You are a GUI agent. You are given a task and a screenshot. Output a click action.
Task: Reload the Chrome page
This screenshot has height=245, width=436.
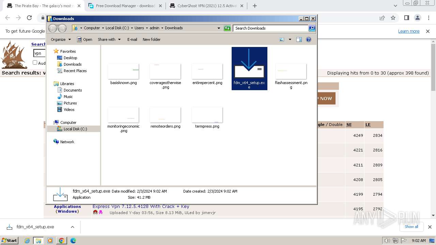click(29, 18)
